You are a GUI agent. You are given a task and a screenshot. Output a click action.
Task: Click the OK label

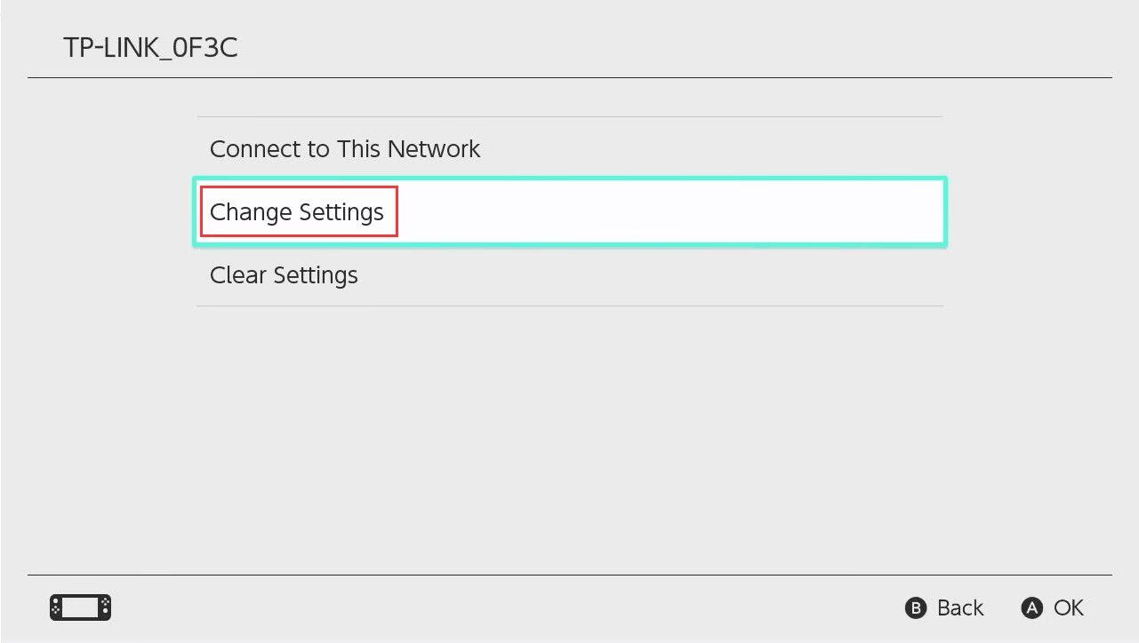(1068, 608)
